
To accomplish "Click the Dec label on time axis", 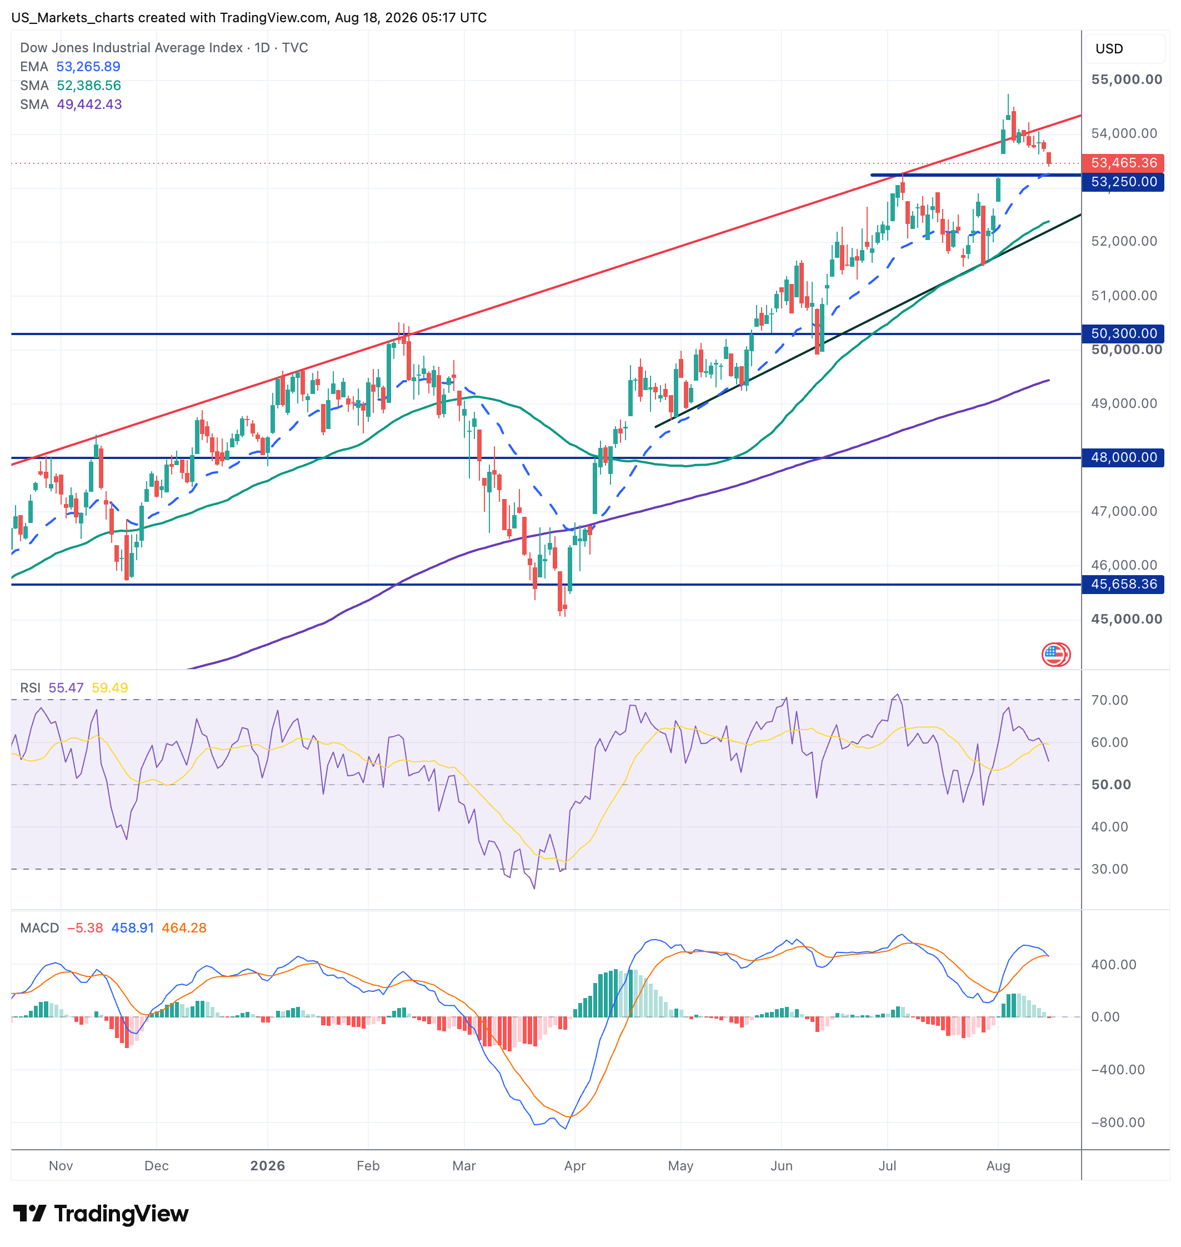I will click(157, 1166).
